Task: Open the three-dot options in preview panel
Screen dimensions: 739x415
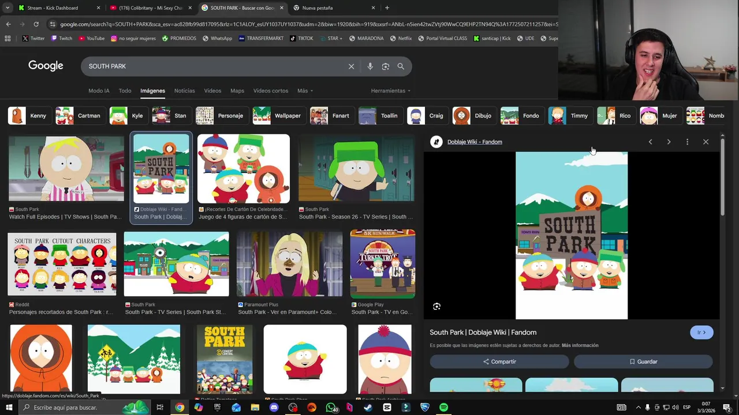Action: pyautogui.click(x=687, y=142)
